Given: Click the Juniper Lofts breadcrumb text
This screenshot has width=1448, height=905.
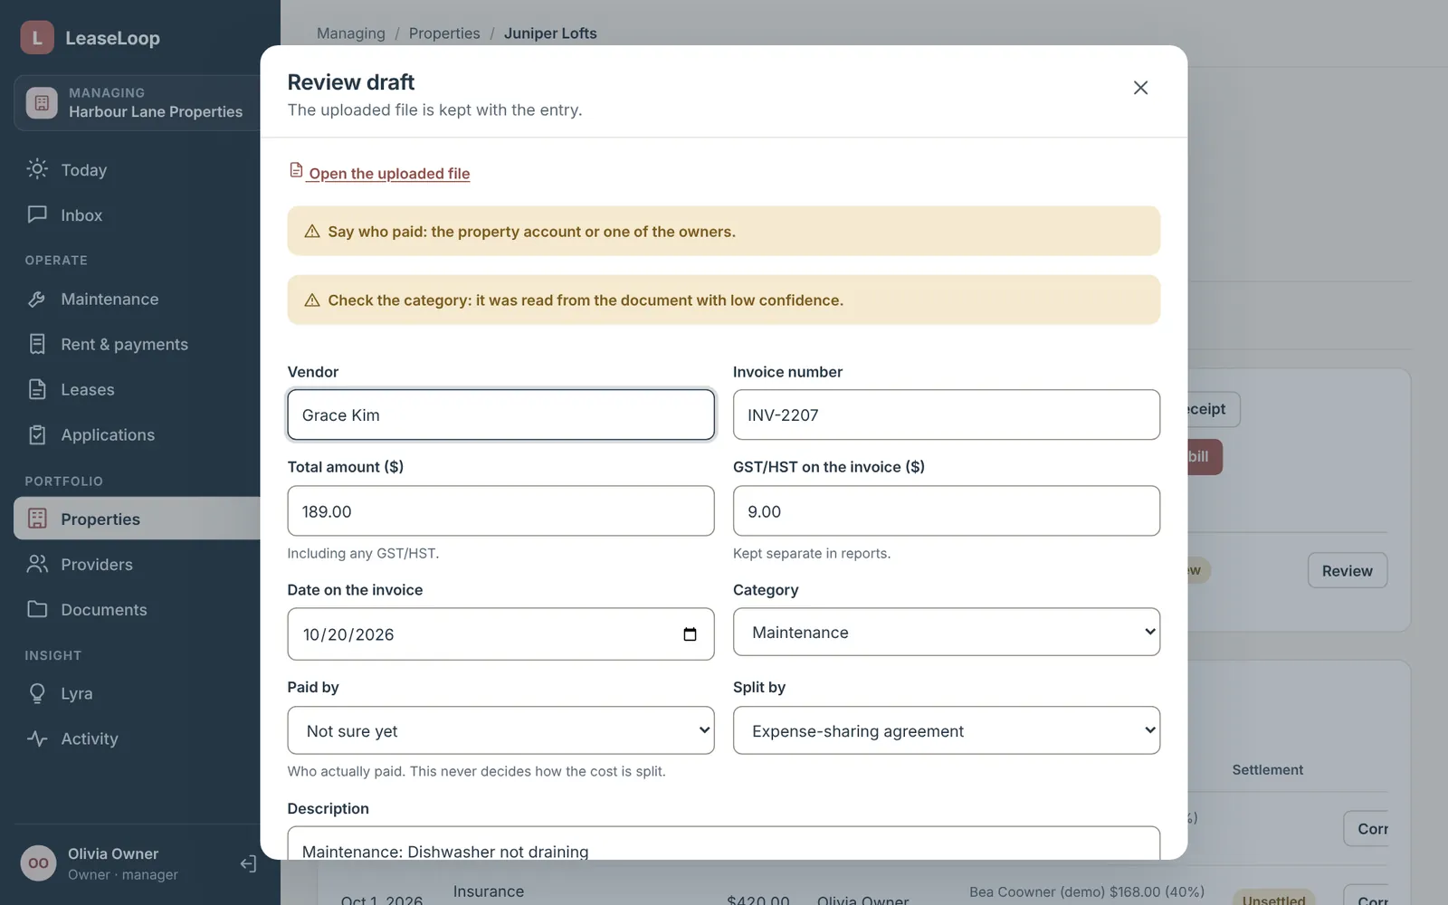Looking at the screenshot, I should click(x=550, y=33).
